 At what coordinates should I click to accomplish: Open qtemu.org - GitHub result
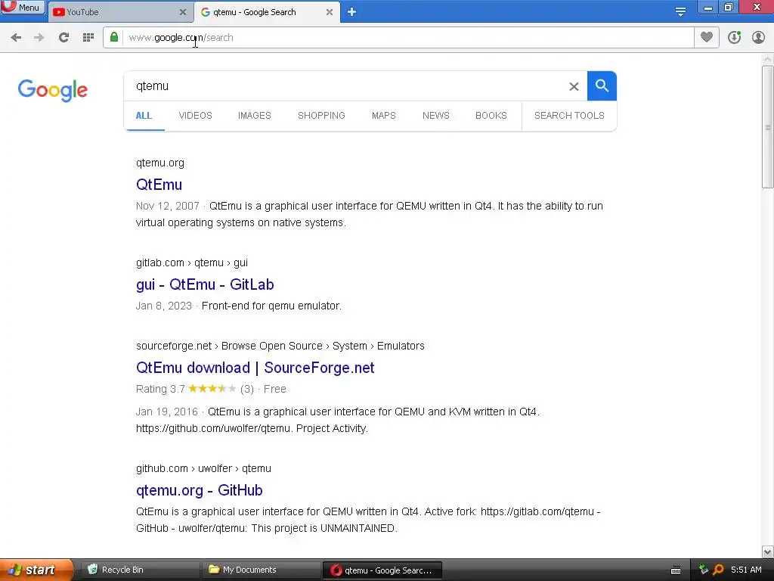point(200,490)
